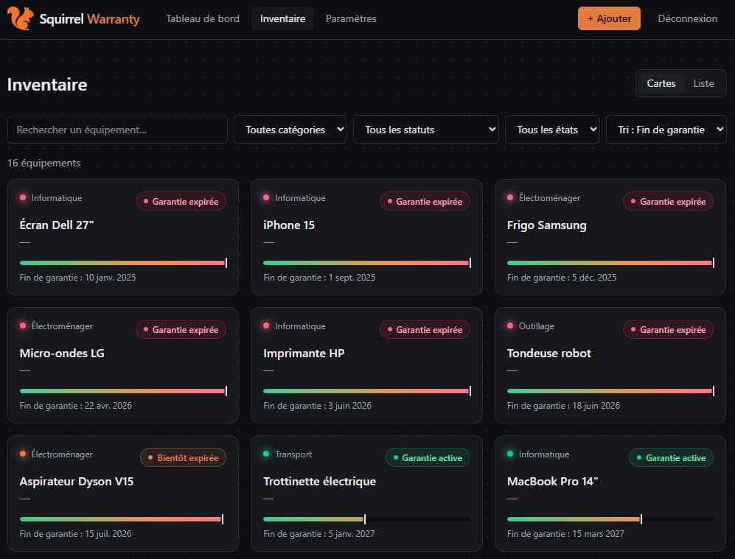
Task: Click Garantie expirée badge on Micro-ondes LG
Action: pos(181,330)
